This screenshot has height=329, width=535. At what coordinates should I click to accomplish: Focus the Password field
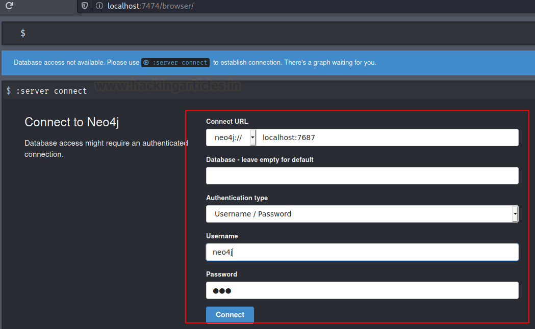pyautogui.click(x=362, y=290)
